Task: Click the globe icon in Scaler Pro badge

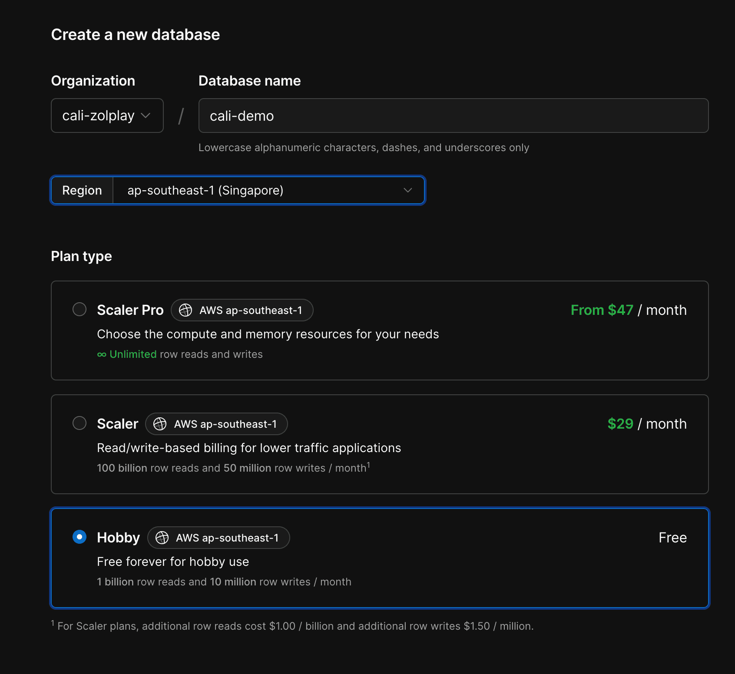Action: coord(185,310)
